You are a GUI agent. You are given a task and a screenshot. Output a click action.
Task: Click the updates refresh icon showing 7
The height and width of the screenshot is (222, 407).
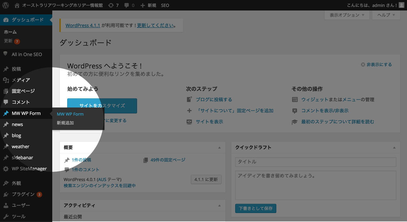pyautogui.click(x=111, y=5)
